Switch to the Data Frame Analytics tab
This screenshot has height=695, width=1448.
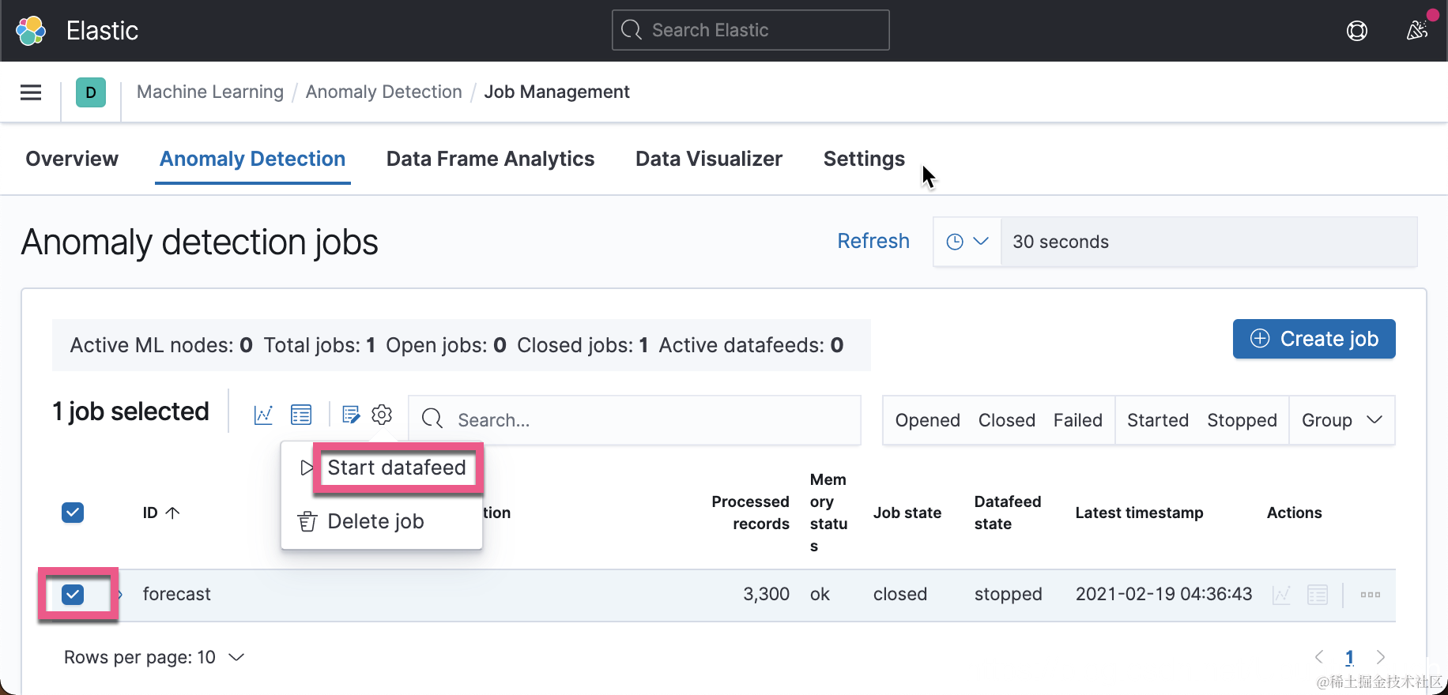click(x=490, y=159)
